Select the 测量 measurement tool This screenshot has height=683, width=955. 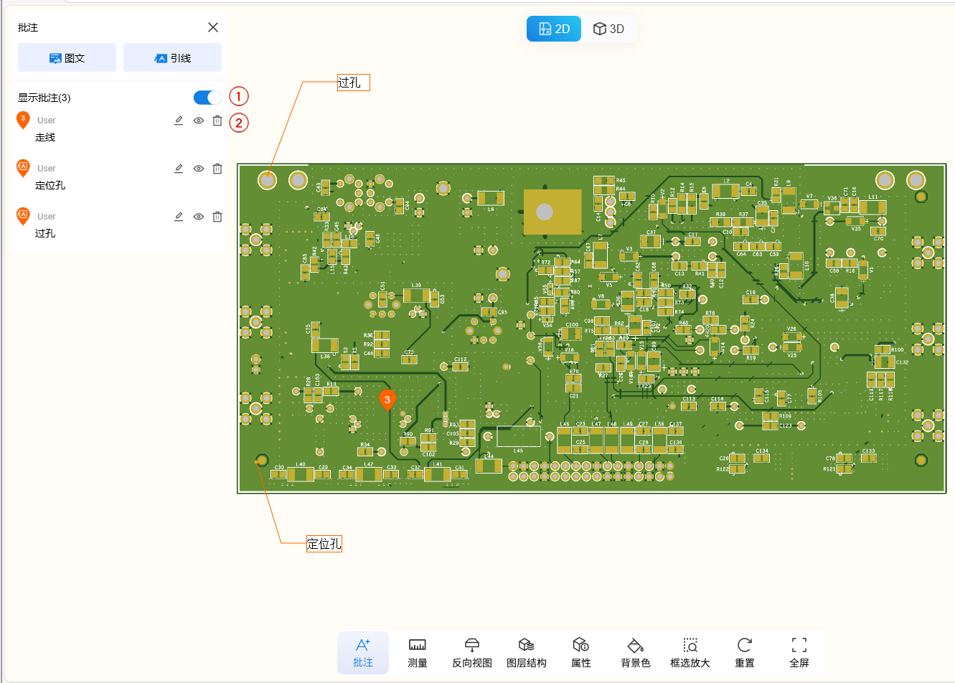point(418,652)
